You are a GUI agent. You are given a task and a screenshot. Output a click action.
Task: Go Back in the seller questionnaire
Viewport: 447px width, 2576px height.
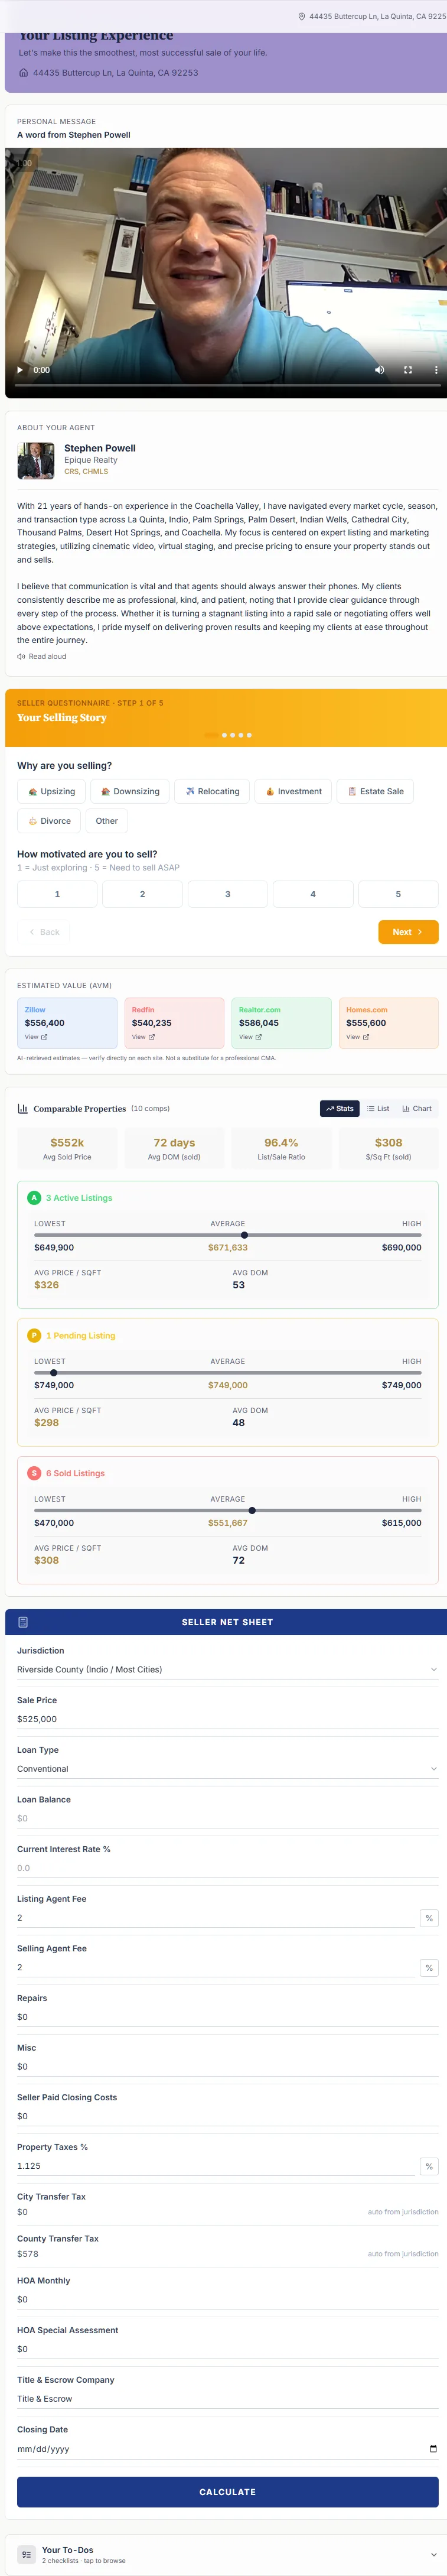coord(44,932)
